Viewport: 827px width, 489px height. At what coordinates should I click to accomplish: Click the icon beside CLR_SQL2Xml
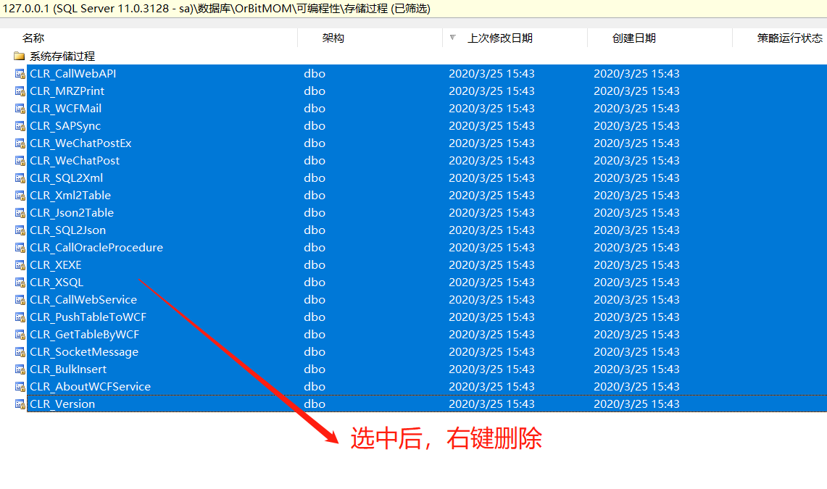click(20, 178)
